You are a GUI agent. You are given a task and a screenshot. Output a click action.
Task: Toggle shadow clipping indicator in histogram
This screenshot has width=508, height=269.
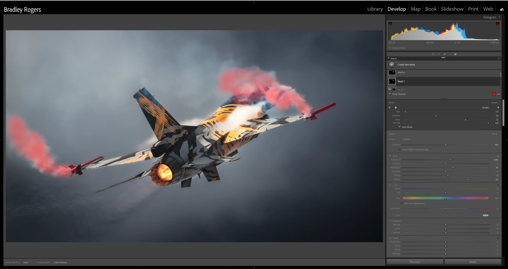point(390,24)
